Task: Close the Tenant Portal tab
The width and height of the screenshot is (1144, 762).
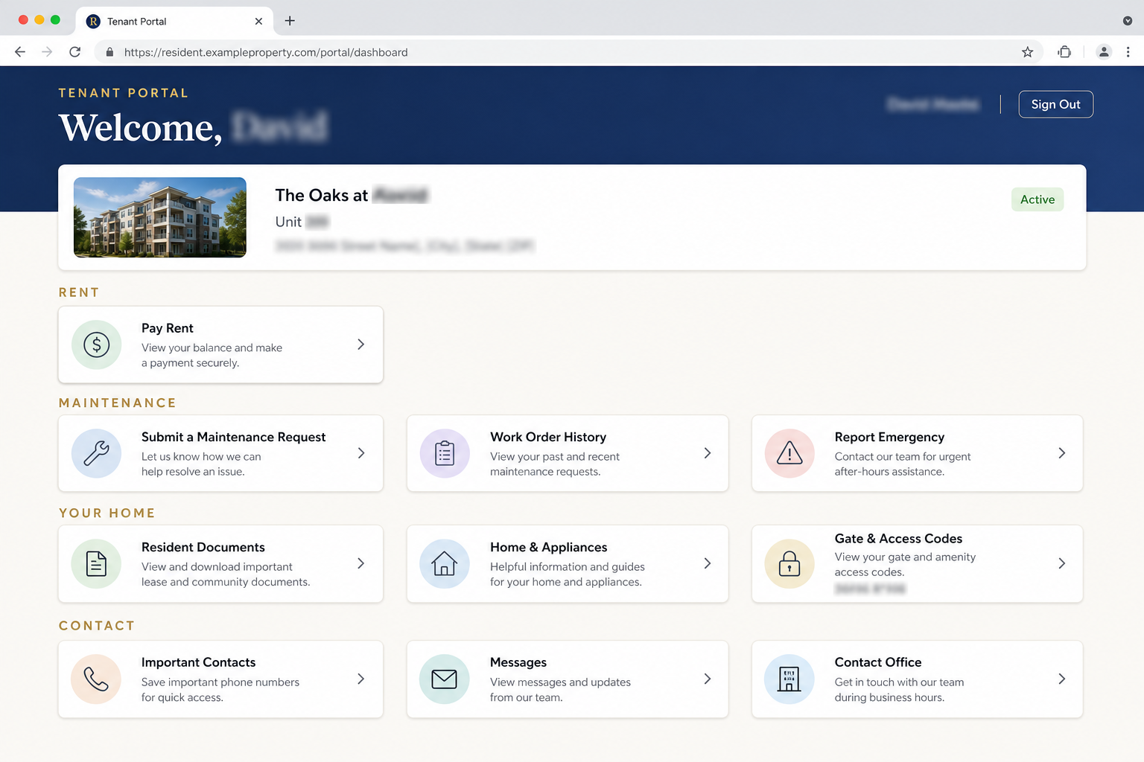Action: coord(258,22)
